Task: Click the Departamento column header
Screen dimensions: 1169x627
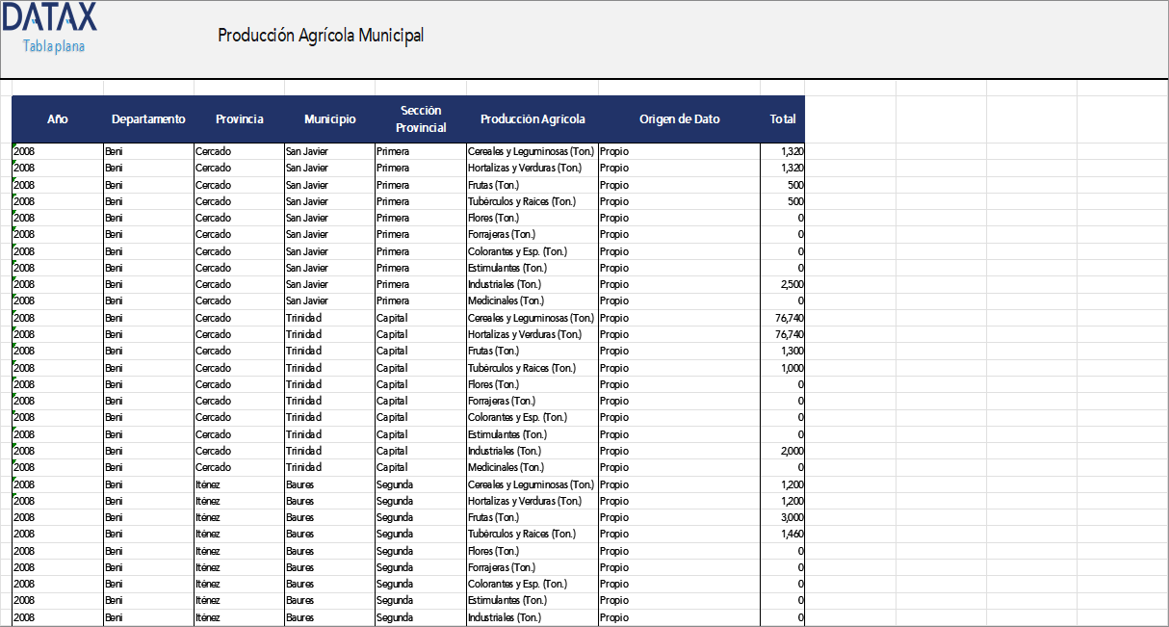Action: (147, 118)
